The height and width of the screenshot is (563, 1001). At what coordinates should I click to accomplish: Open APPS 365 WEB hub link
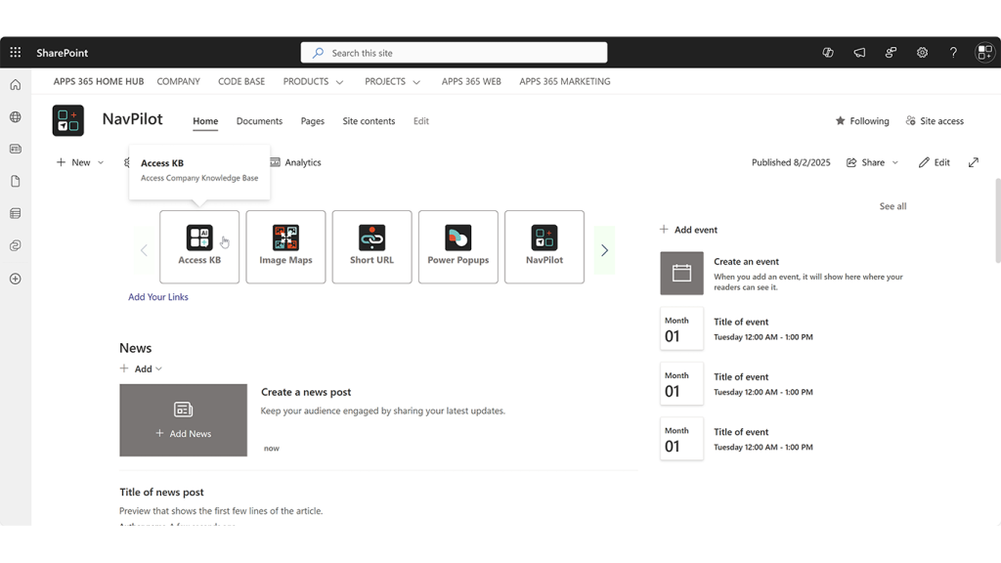(471, 82)
